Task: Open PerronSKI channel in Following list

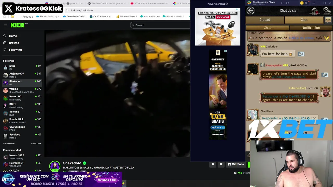Action: coord(22,98)
